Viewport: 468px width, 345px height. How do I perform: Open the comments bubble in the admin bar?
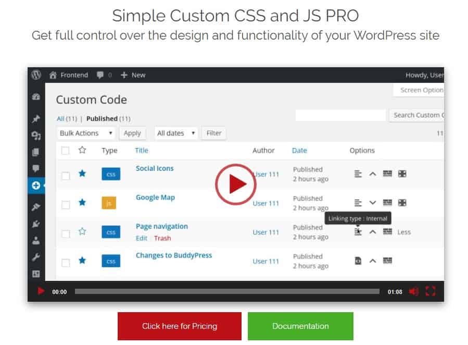pos(100,75)
